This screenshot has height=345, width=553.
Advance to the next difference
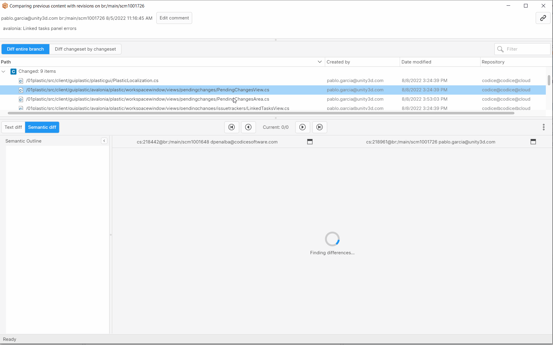pos(302,127)
